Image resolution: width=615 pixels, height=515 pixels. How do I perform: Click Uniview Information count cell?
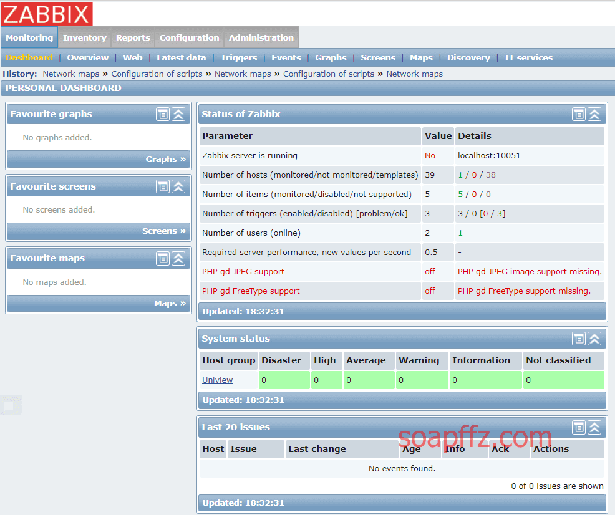[x=486, y=380]
